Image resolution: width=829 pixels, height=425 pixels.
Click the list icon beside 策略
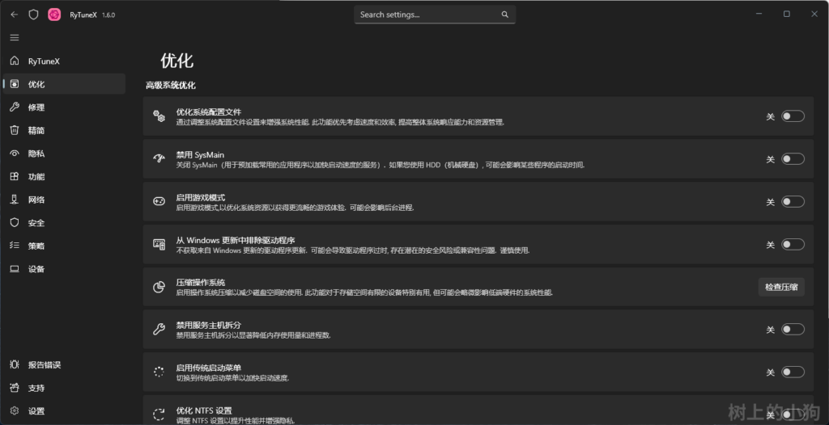click(15, 246)
